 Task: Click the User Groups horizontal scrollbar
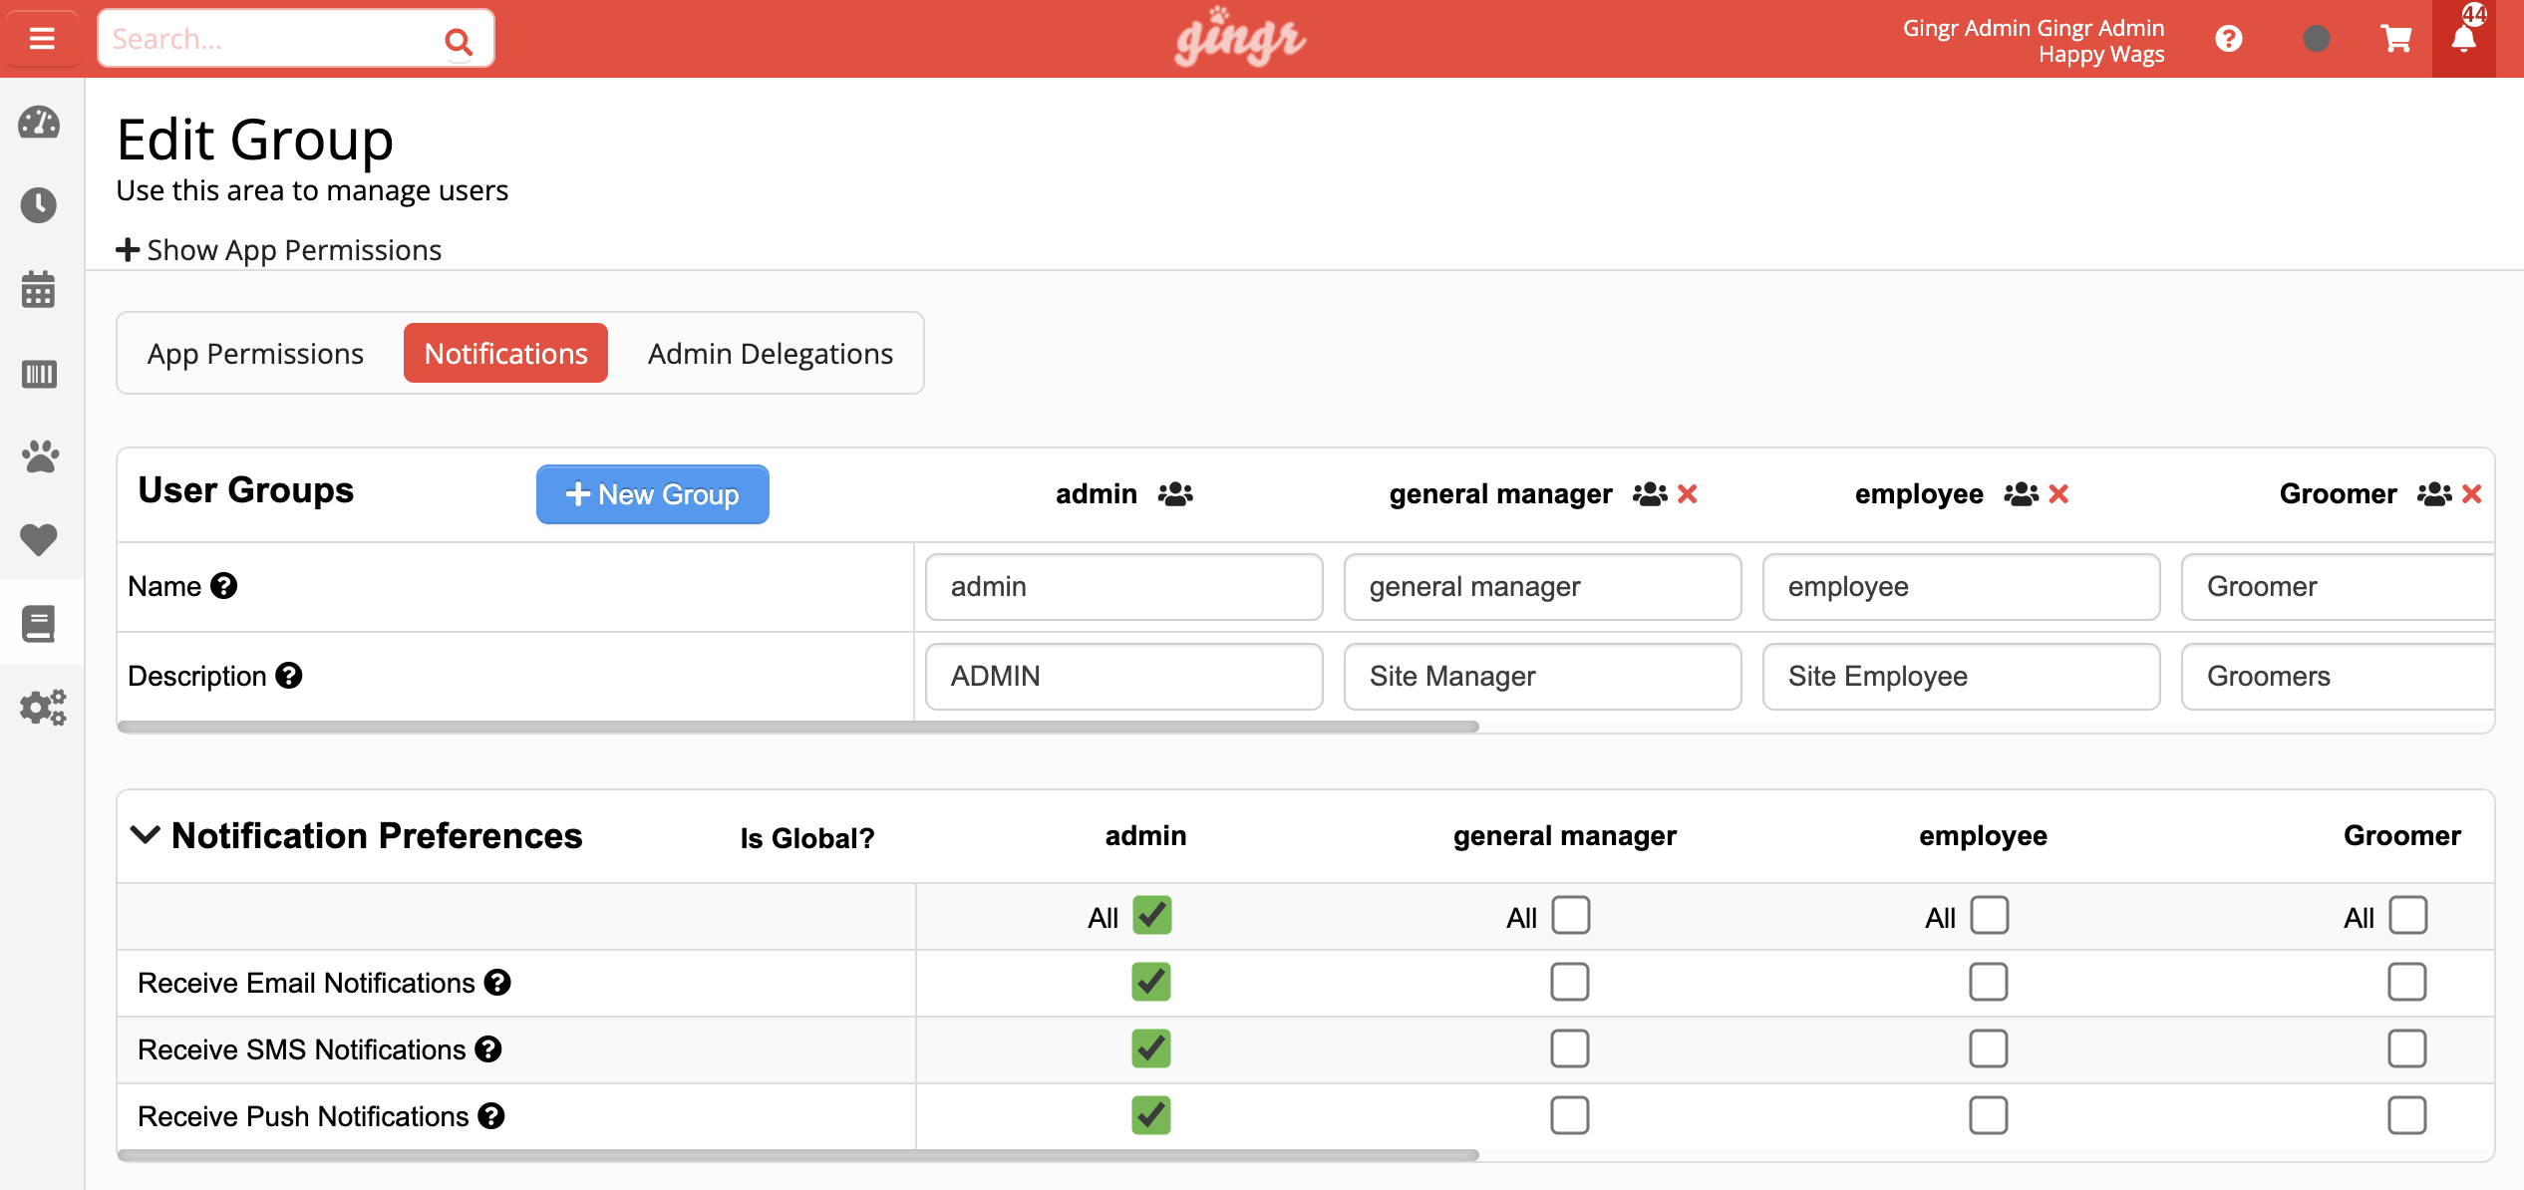click(x=797, y=727)
